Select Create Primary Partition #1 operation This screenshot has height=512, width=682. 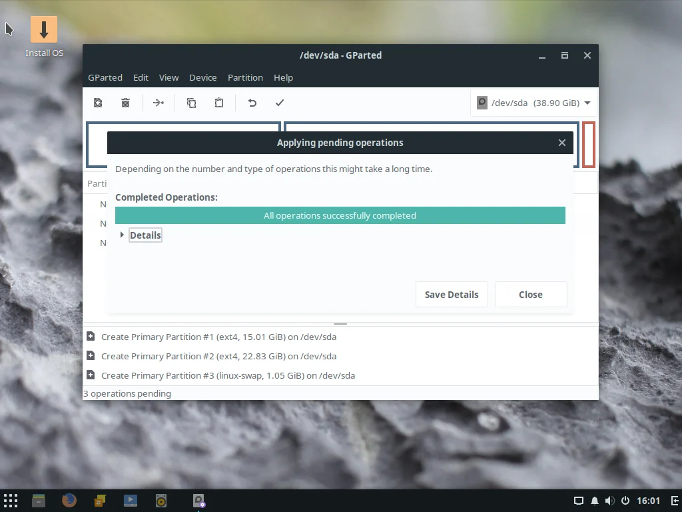(x=340, y=337)
